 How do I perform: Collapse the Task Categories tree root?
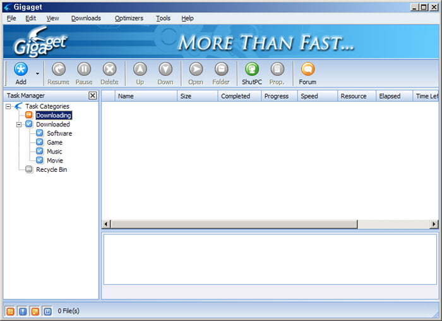pyautogui.click(x=8, y=106)
